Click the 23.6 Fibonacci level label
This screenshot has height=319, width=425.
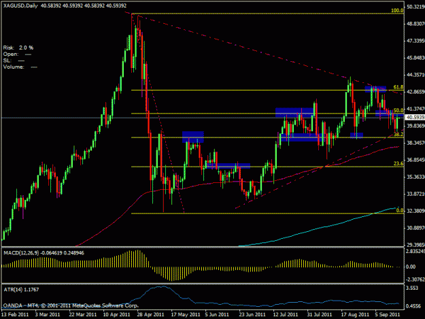click(398, 163)
